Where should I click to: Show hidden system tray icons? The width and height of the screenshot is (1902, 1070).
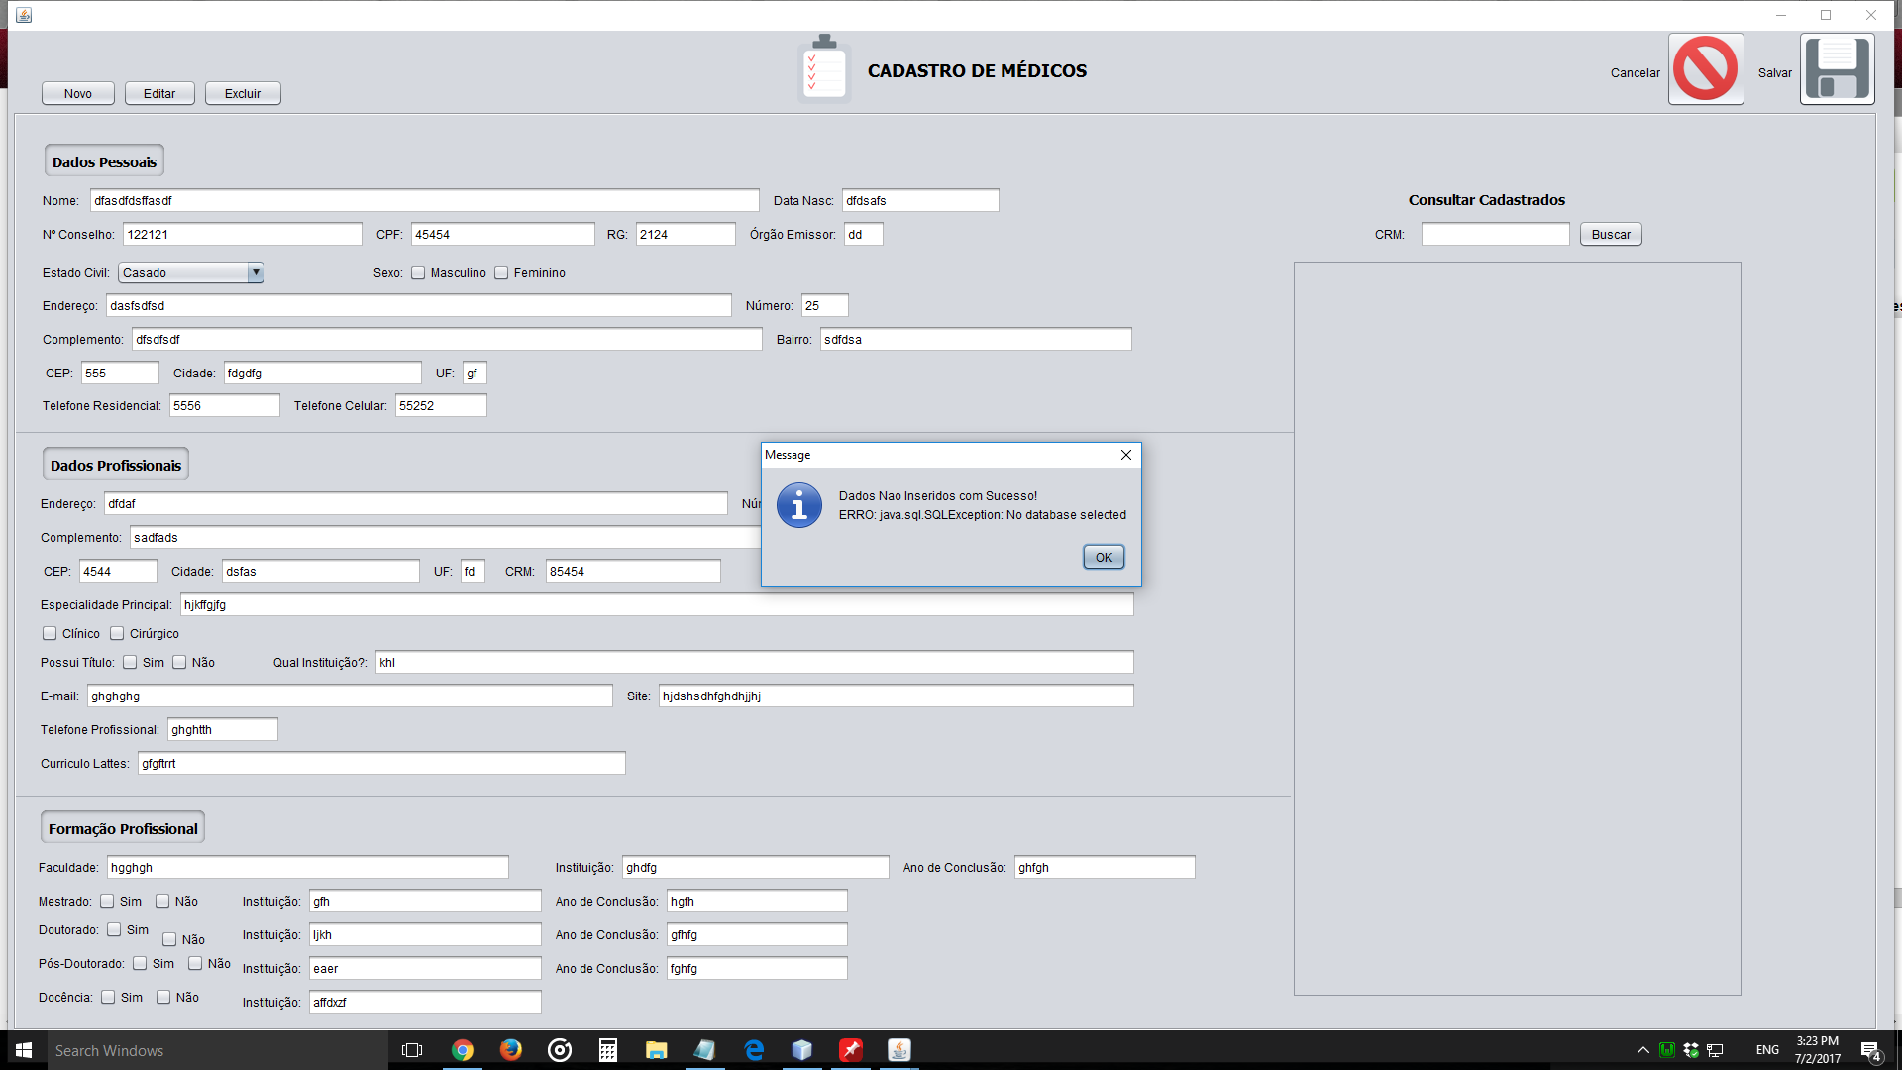pyautogui.click(x=1642, y=1050)
